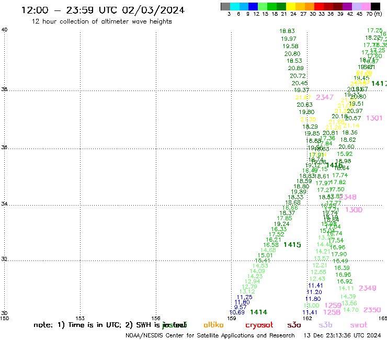Screen dimensions: 387x340
Task: Click the wave height value '20.89'
Action: coord(295,68)
